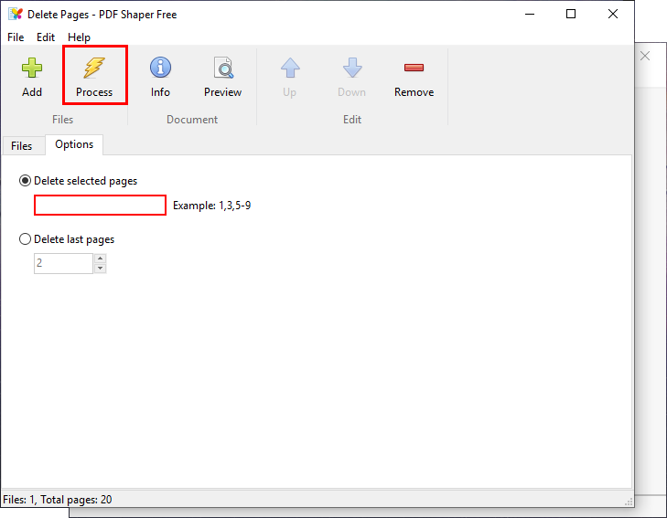Focus the selected pages text field
The image size is (667, 518).
coord(100,206)
